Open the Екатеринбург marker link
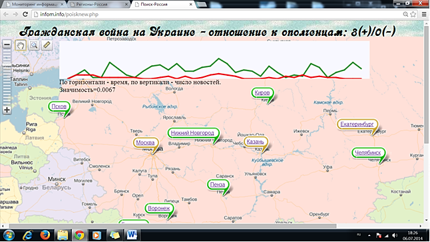 click(357, 124)
